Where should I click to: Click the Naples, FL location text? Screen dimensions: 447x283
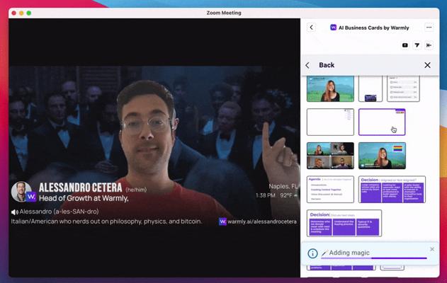click(283, 187)
